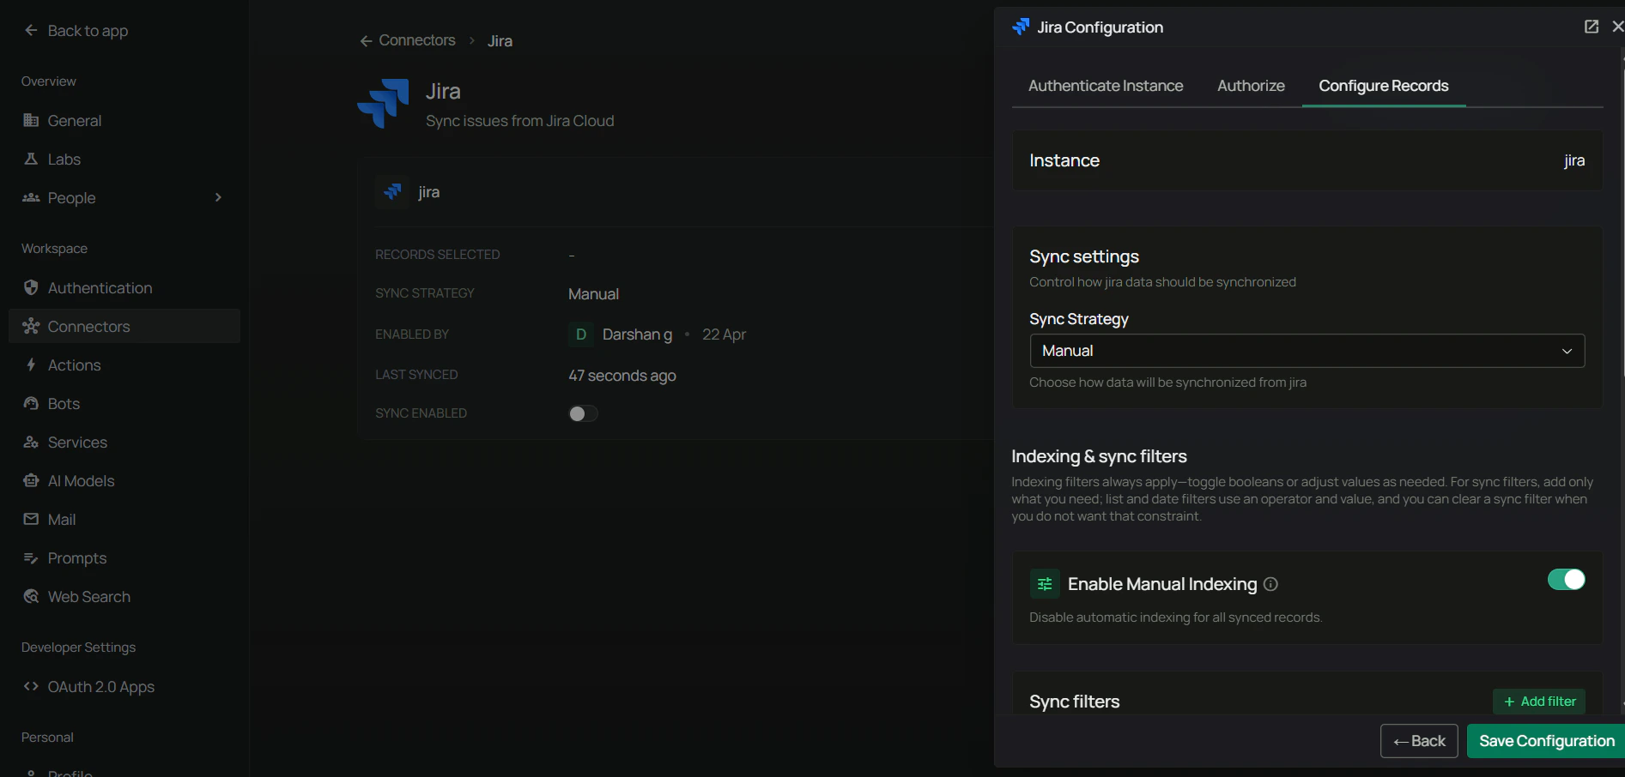The width and height of the screenshot is (1625, 777).
Task: Click the Add filter button
Action: (1539, 702)
